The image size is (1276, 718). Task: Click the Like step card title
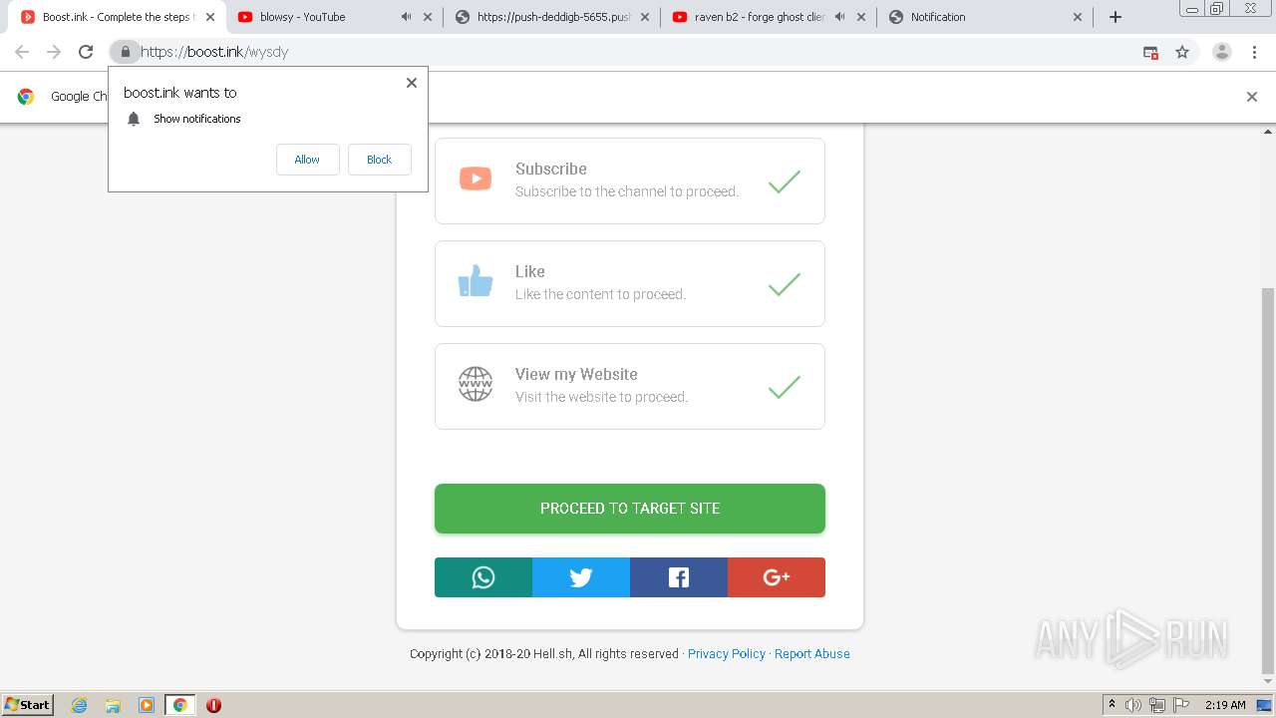pyautogui.click(x=530, y=271)
